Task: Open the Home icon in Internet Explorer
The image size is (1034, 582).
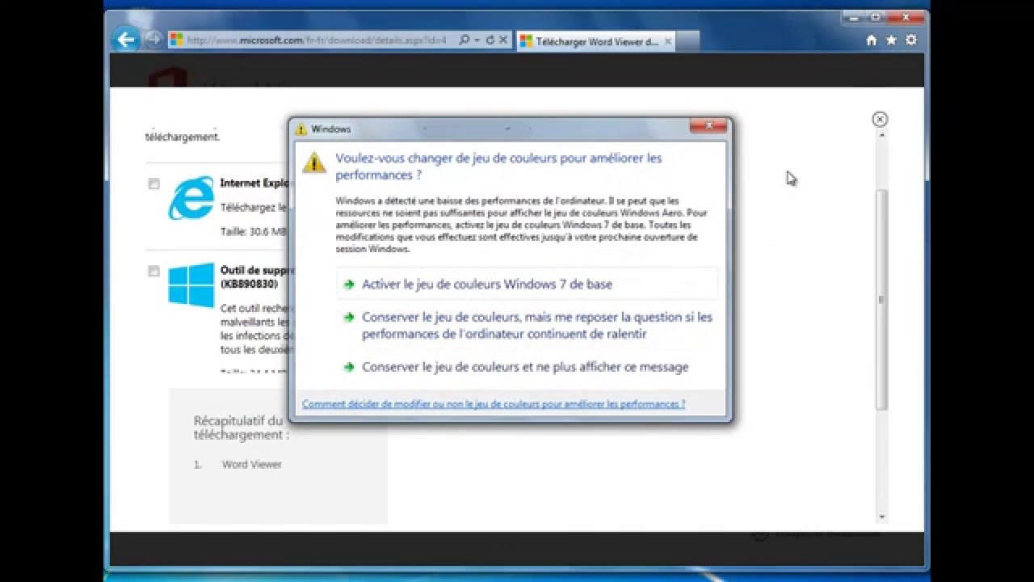Action: 872,40
